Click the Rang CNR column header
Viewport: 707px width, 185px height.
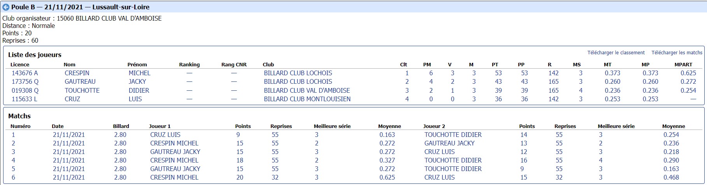[x=234, y=64]
